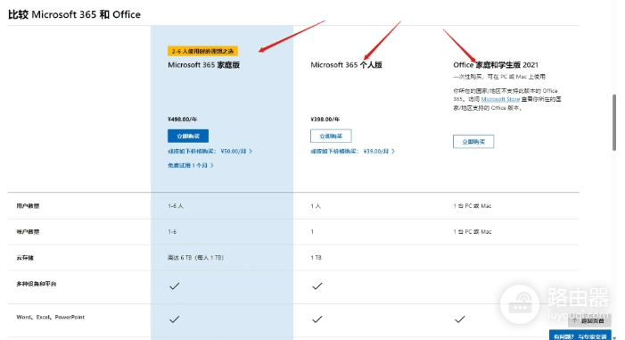Screen dimensions: 625x340
Task: Click the scrollbar down arrow
Action: (x=614, y=337)
